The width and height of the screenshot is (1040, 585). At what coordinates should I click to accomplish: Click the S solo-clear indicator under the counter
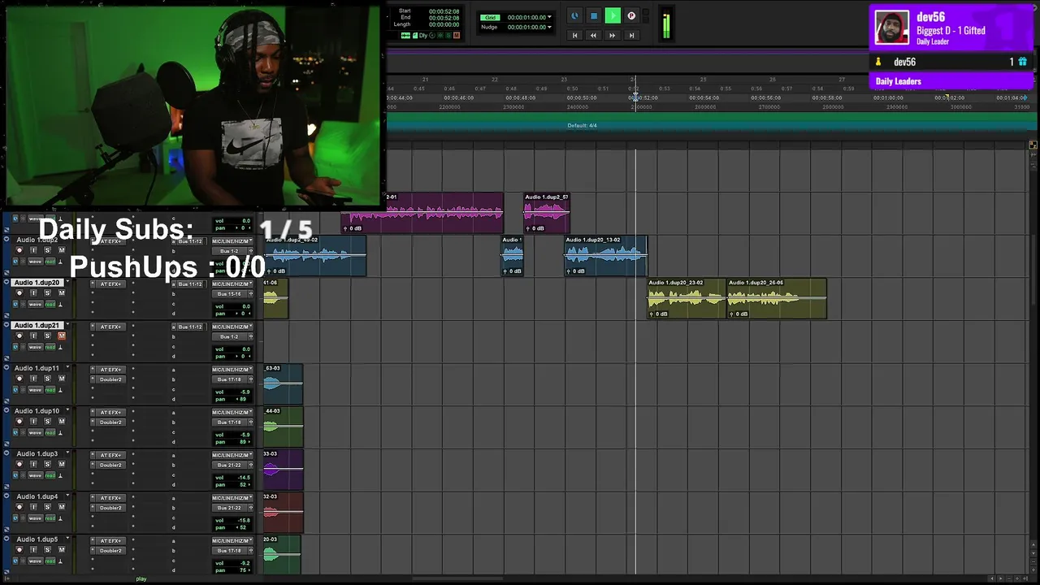(x=448, y=36)
